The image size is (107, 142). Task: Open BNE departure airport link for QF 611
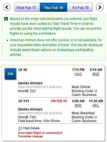[x=78, y=105]
